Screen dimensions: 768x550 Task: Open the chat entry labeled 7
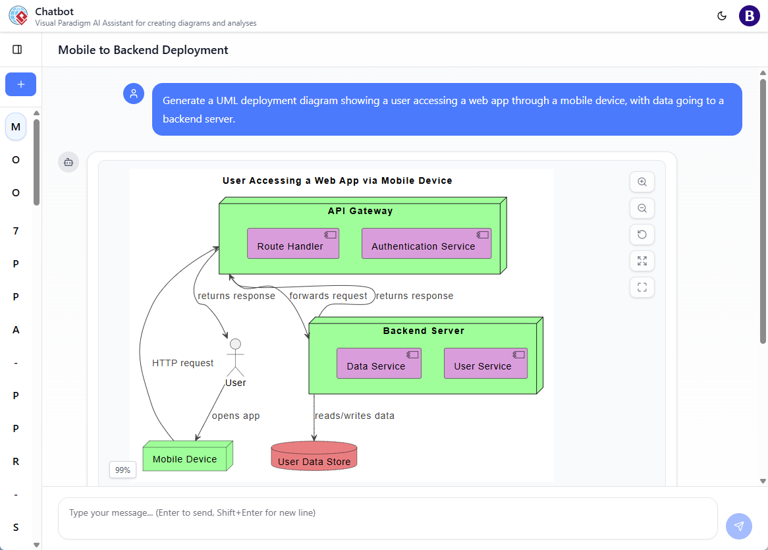click(x=15, y=231)
